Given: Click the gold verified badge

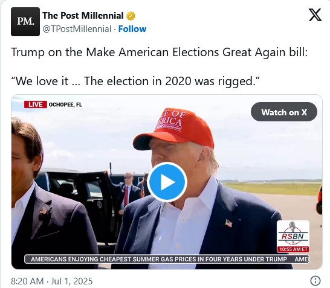Looking at the screenshot, I should coord(131,16).
